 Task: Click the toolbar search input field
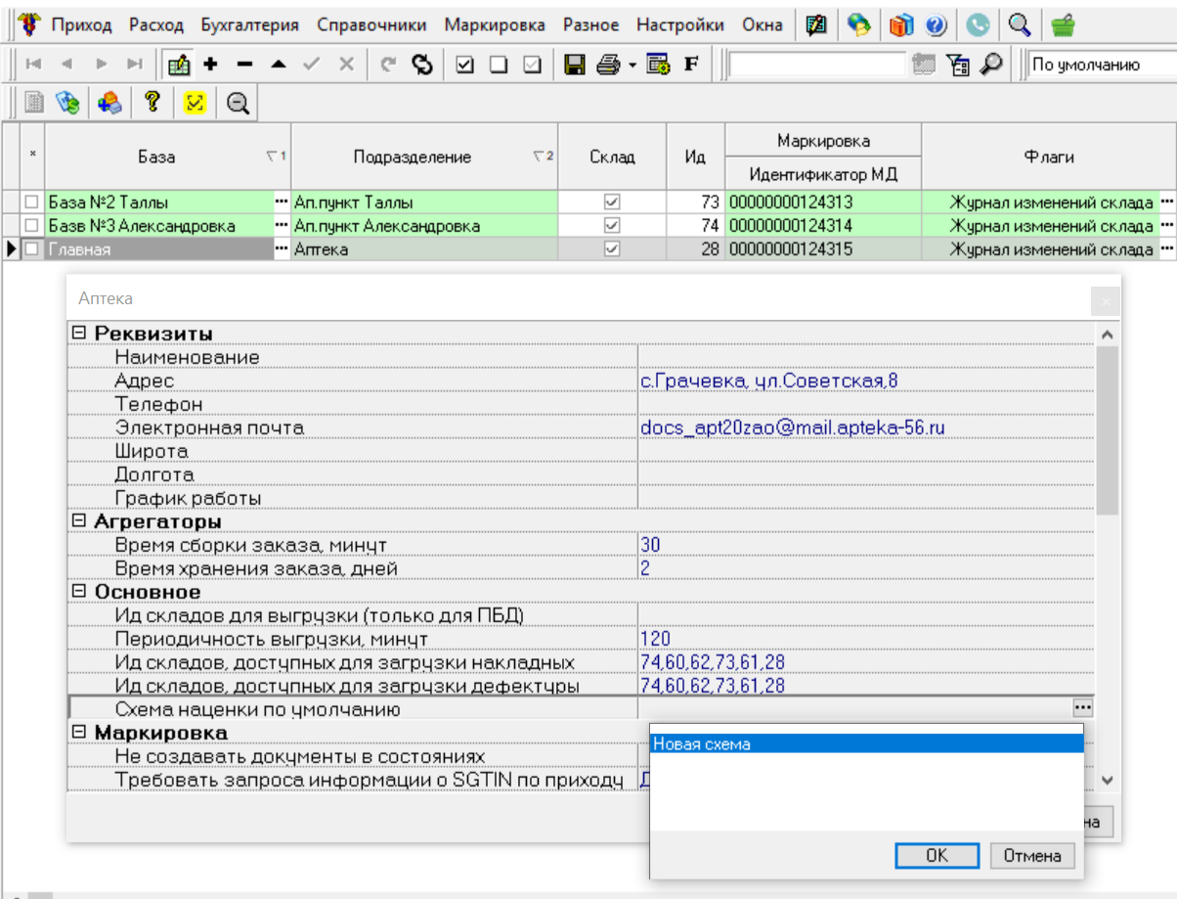[817, 65]
